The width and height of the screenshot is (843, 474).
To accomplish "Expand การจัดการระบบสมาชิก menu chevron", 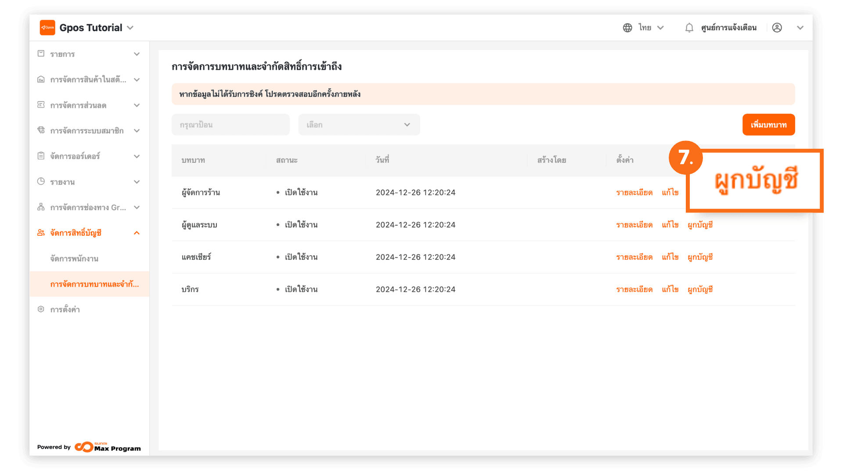I will coord(137,131).
